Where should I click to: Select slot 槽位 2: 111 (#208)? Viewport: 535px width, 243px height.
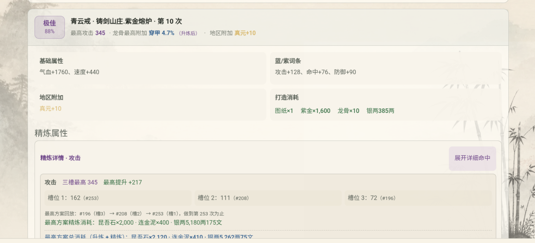(x=268, y=198)
